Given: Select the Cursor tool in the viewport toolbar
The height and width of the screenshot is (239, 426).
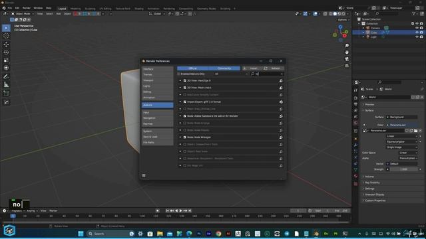Looking at the screenshot, I should coord(6,36).
